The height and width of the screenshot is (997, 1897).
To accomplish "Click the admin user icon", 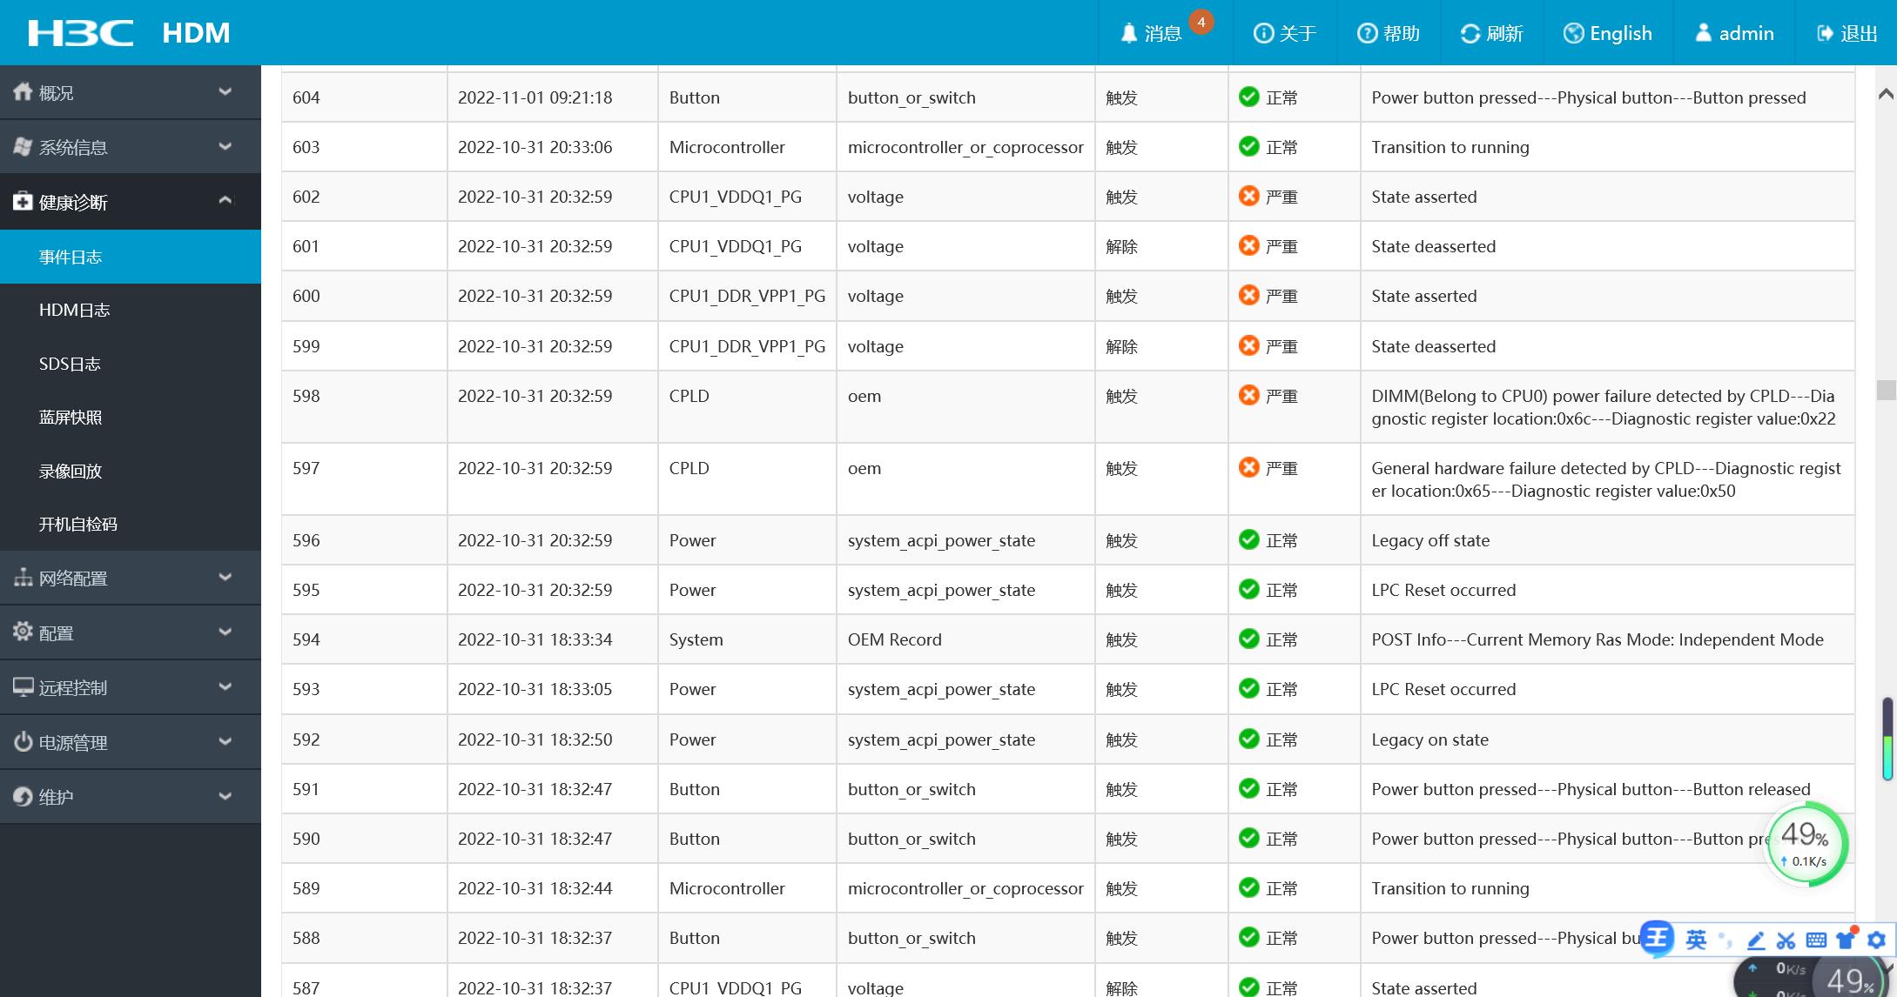I will click(1704, 33).
